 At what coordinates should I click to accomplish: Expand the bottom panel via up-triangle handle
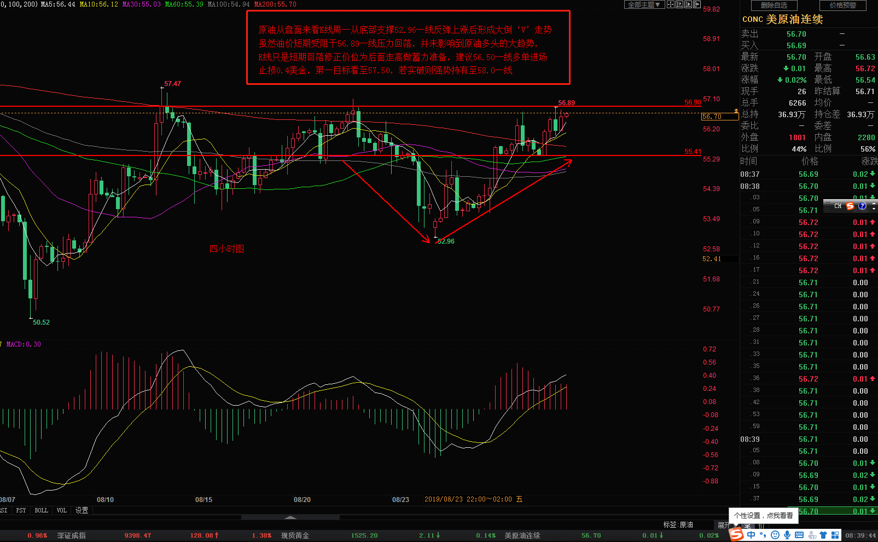click(290, 517)
